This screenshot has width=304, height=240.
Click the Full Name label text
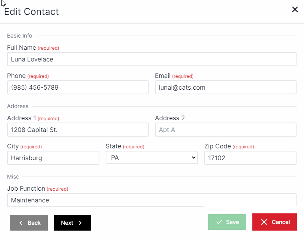22,48
